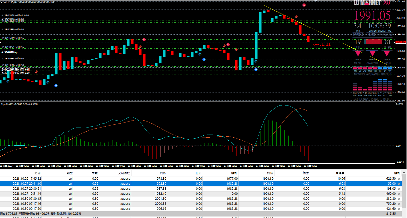Close the -626.50 loss sell order
The width and height of the screenshot is (407, 218).
tap(399, 179)
